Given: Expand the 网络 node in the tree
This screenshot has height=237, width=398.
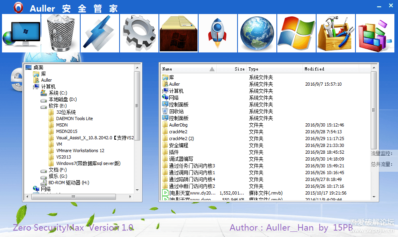Looking at the screenshot, I should point(30,188).
